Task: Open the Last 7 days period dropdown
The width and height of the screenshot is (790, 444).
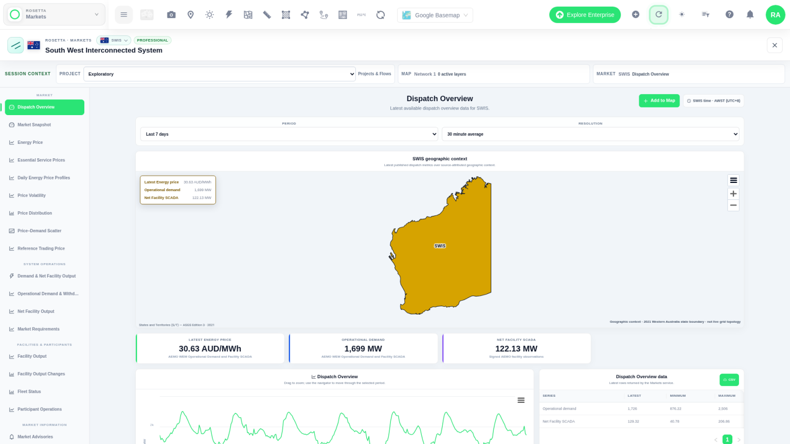Action: pyautogui.click(x=289, y=134)
